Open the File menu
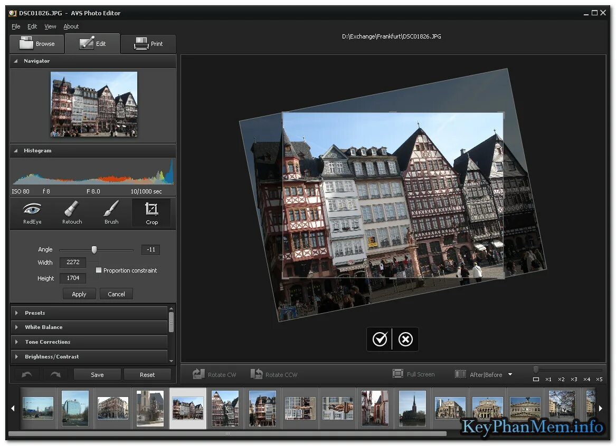 [16, 26]
